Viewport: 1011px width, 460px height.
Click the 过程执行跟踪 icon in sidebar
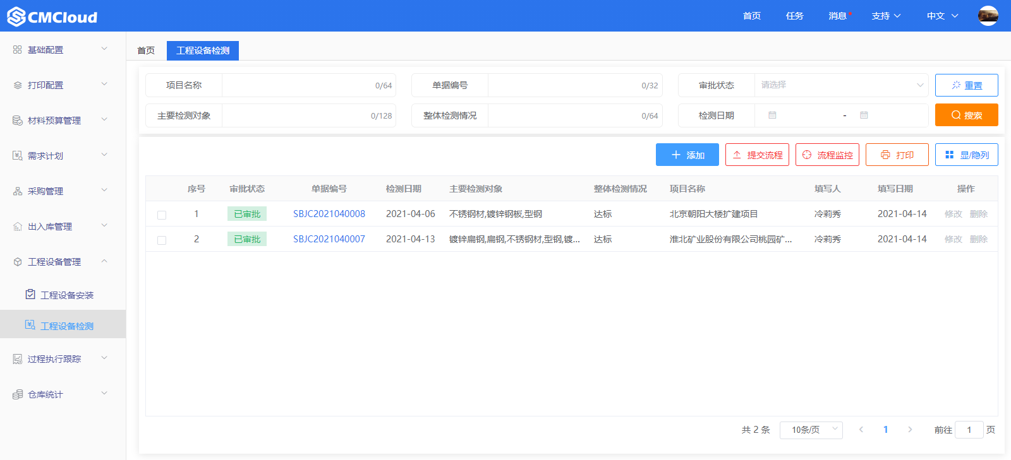17,358
